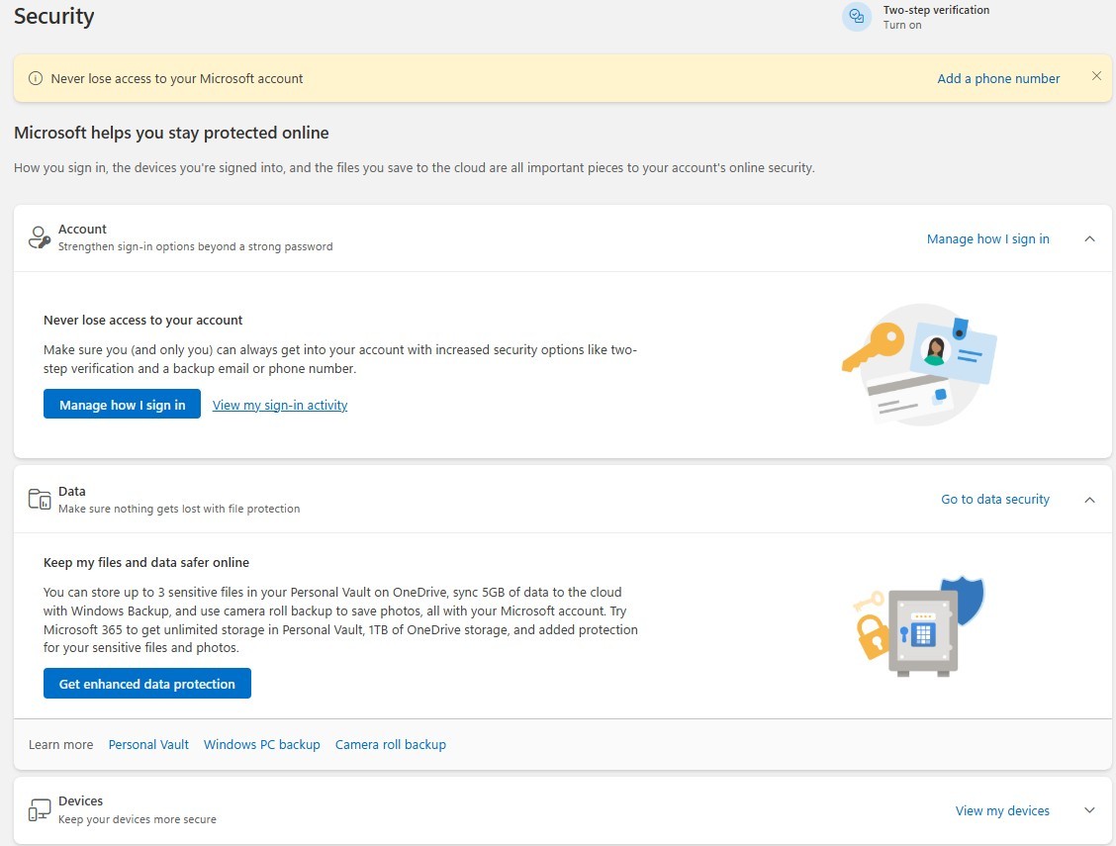Collapse the Data section chevron
The image size is (1116, 846).
click(x=1089, y=501)
